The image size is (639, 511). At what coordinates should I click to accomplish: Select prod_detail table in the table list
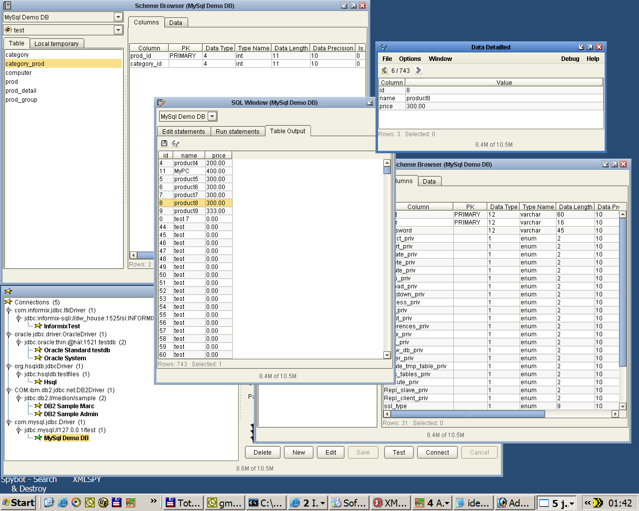click(21, 91)
